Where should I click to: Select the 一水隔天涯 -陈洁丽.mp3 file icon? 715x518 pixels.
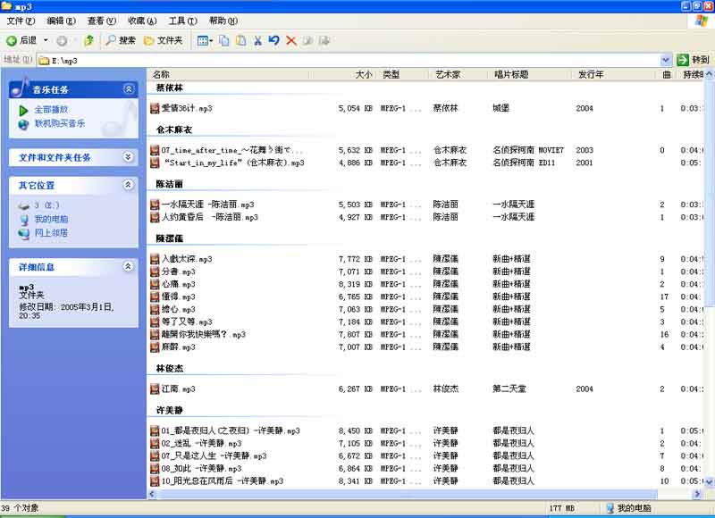pyautogui.click(x=155, y=205)
